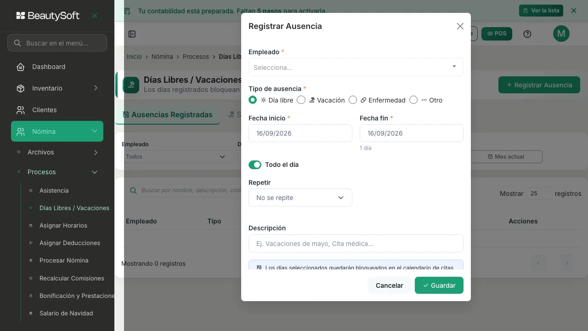Open the user avatar M menu
The height and width of the screenshot is (331, 588).
(561, 34)
